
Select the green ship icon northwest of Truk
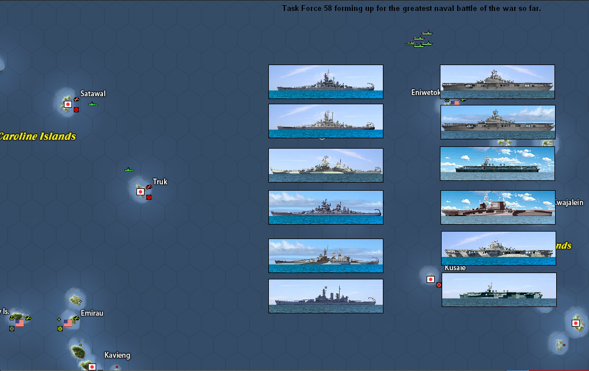[x=129, y=170]
